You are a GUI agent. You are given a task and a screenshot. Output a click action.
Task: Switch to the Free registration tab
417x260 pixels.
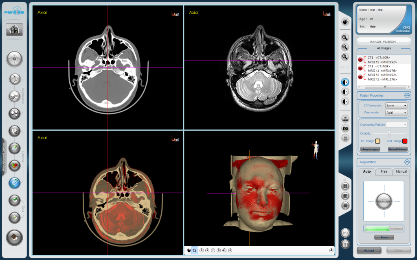coord(384,171)
